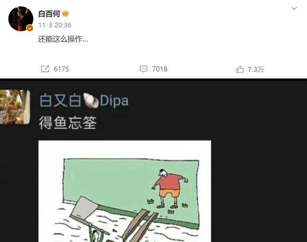Click the orange verified V badge

30,28
